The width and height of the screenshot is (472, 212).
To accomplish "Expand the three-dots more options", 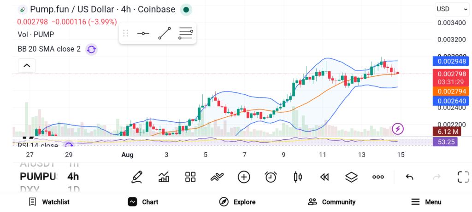I will [378, 177].
